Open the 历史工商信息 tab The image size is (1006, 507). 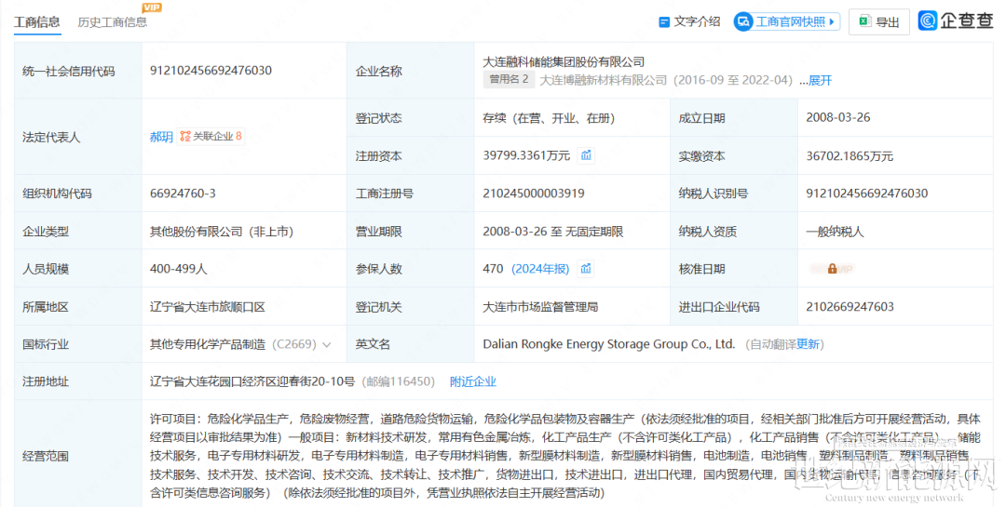pyautogui.click(x=113, y=21)
